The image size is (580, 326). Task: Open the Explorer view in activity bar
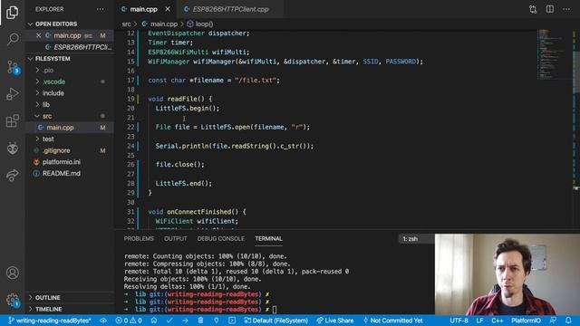[12, 12]
